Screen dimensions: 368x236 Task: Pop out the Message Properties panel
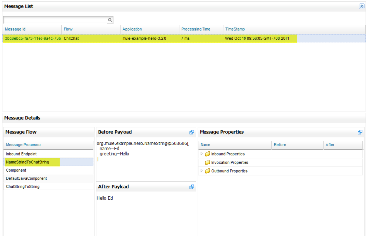[x=360, y=132]
